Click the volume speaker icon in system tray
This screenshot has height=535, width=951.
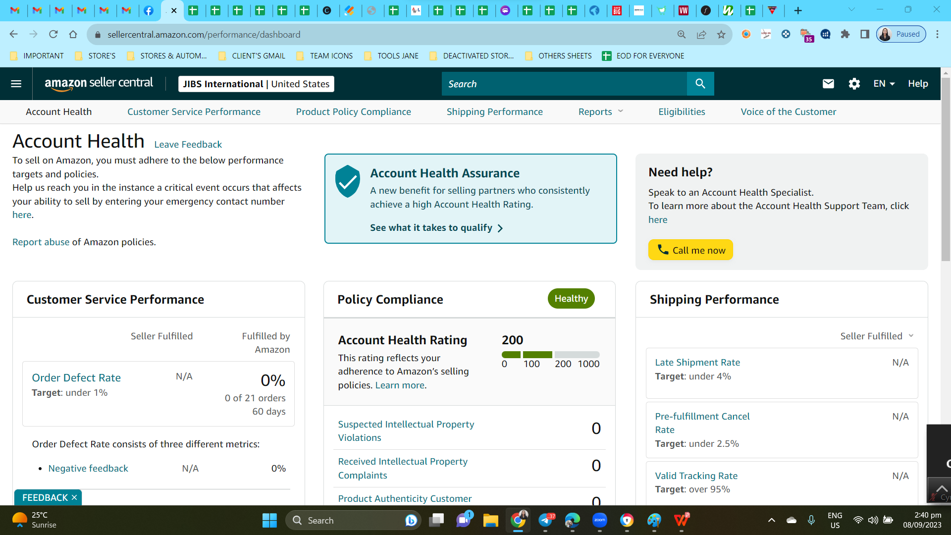(x=873, y=520)
